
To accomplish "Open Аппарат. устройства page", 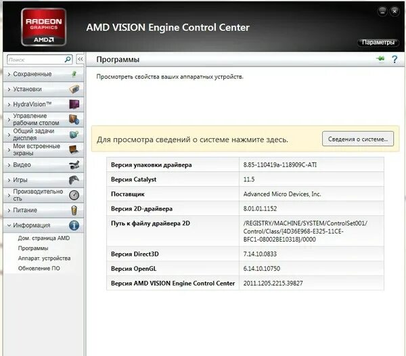I will 44,259.
